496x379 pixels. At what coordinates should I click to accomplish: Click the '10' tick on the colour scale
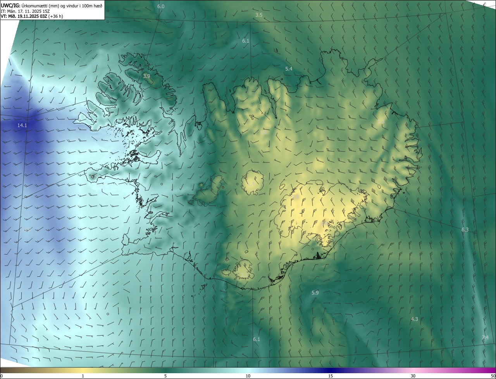coord(248,376)
